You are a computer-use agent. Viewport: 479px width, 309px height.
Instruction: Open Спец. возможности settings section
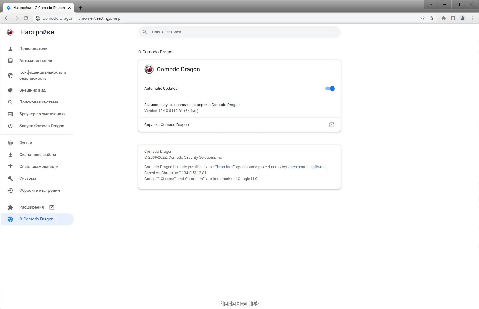click(37, 166)
